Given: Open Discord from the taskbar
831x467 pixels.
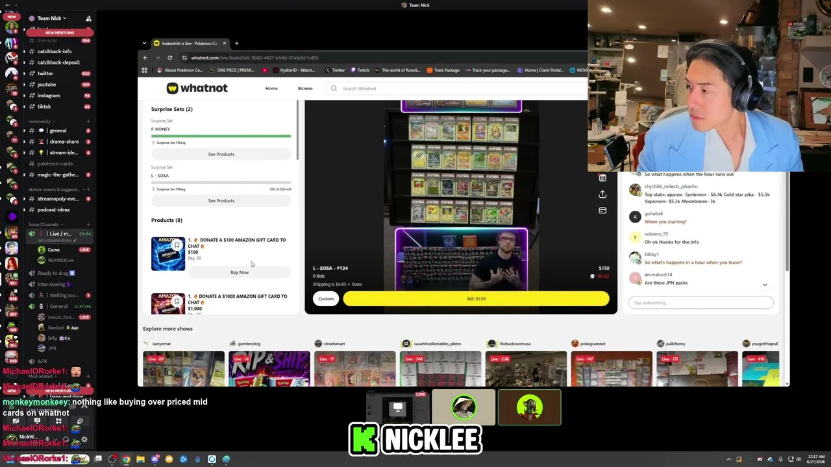Looking at the screenshot, I should [155, 459].
